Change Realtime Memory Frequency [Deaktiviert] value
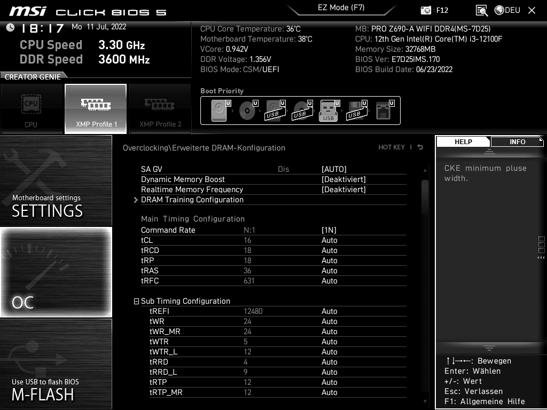Viewport: 547px width, 410px height. [x=343, y=190]
